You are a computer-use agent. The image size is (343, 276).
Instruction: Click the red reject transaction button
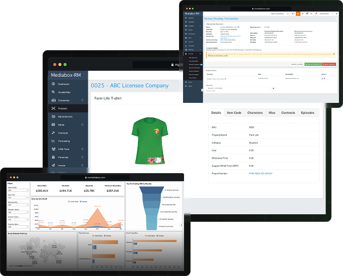coord(329,64)
